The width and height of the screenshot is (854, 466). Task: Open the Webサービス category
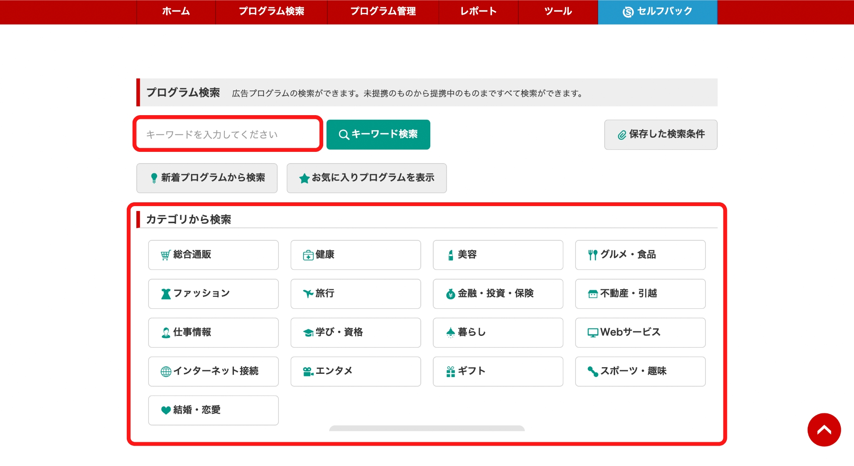(x=640, y=332)
